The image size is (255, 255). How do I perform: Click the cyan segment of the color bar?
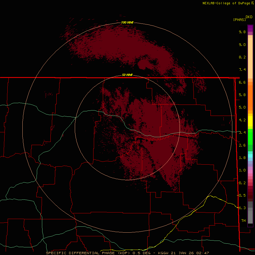pyautogui.click(x=250, y=156)
